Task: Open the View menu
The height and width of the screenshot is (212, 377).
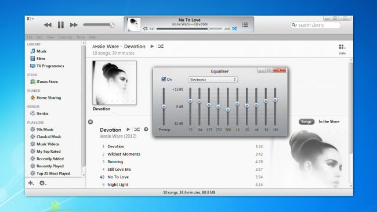Action: point(50,37)
